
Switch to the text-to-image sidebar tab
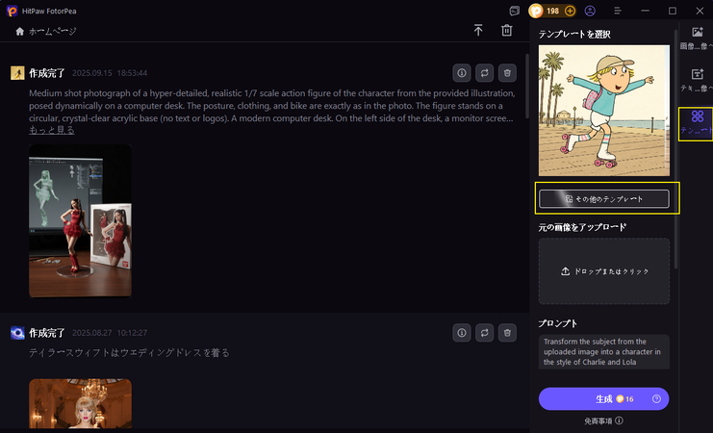[696, 79]
